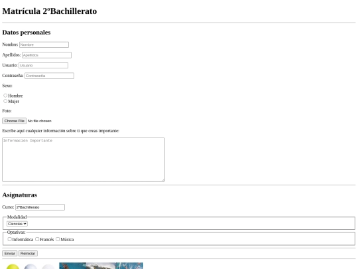The height and width of the screenshot is (269, 358).
Task: Click the textarea resize handle corner
Action: pos(163,180)
